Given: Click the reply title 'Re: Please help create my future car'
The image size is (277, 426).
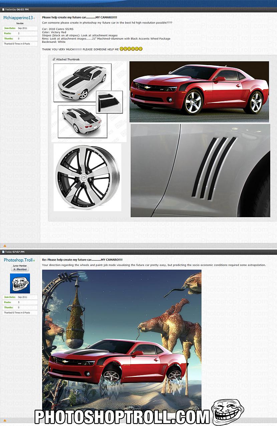Looking at the screenshot, I should click(x=82, y=260).
